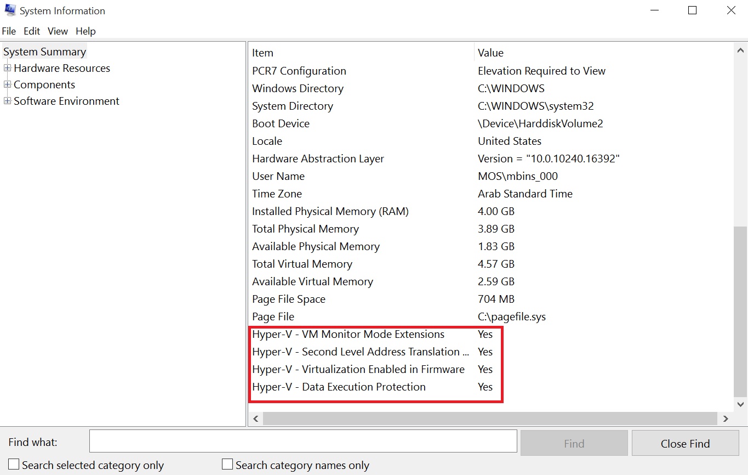Open the Help menu
This screenshot has height=475, width=748.
85,31
